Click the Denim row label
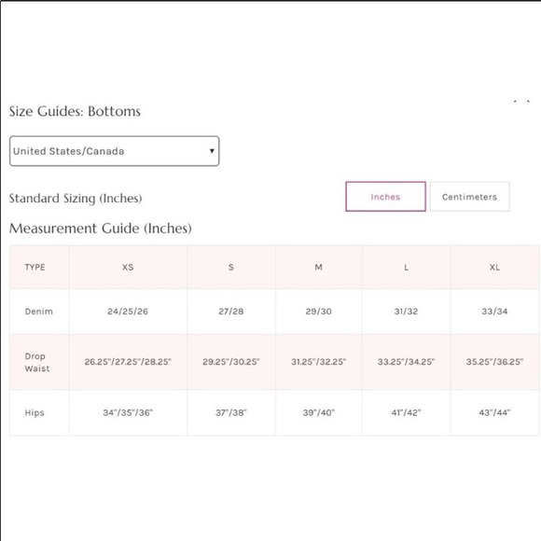This screenshot has width=541, height=541. [x=38, y=312]
